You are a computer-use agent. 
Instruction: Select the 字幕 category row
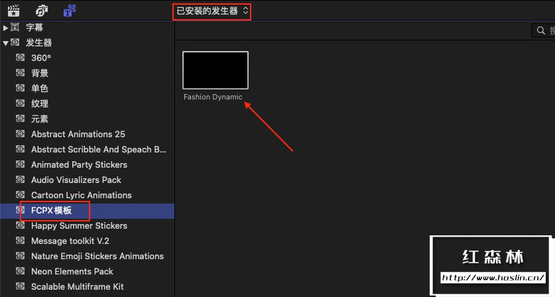(87, 27)
